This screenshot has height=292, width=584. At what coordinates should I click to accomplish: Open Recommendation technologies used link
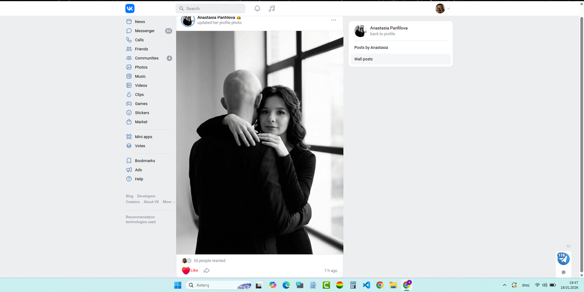pos(140,219)
